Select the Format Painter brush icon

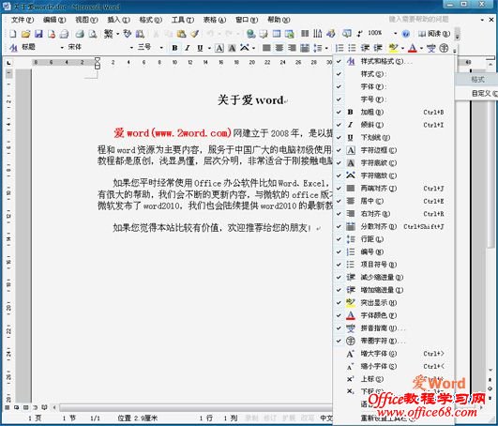194,34
